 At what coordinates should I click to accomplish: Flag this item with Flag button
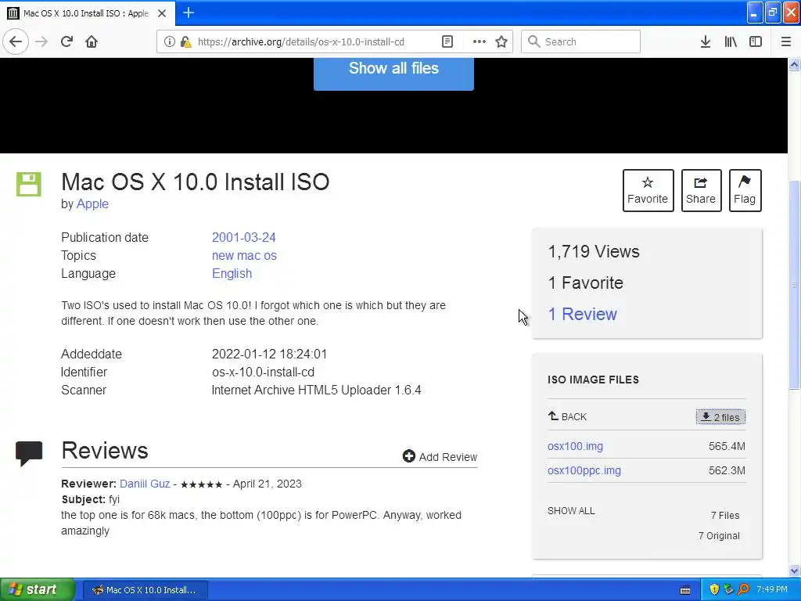click(x=745, y=190)
